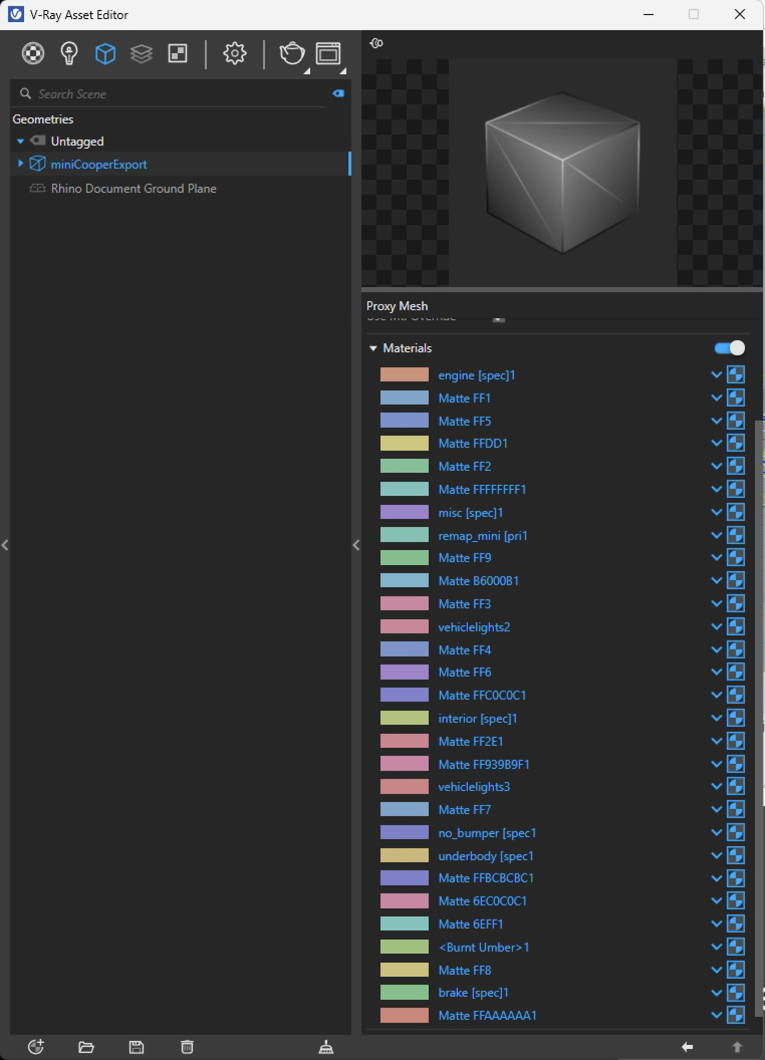Select the miniCooperExport proxy label
The height and width of the screenshot is (1060, 765).
pyautogui.click(x=99, y=164)
